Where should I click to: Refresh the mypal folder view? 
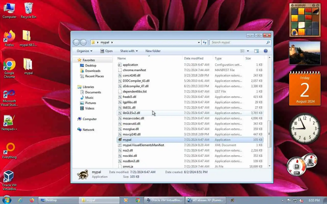click(x=205, y=42)
